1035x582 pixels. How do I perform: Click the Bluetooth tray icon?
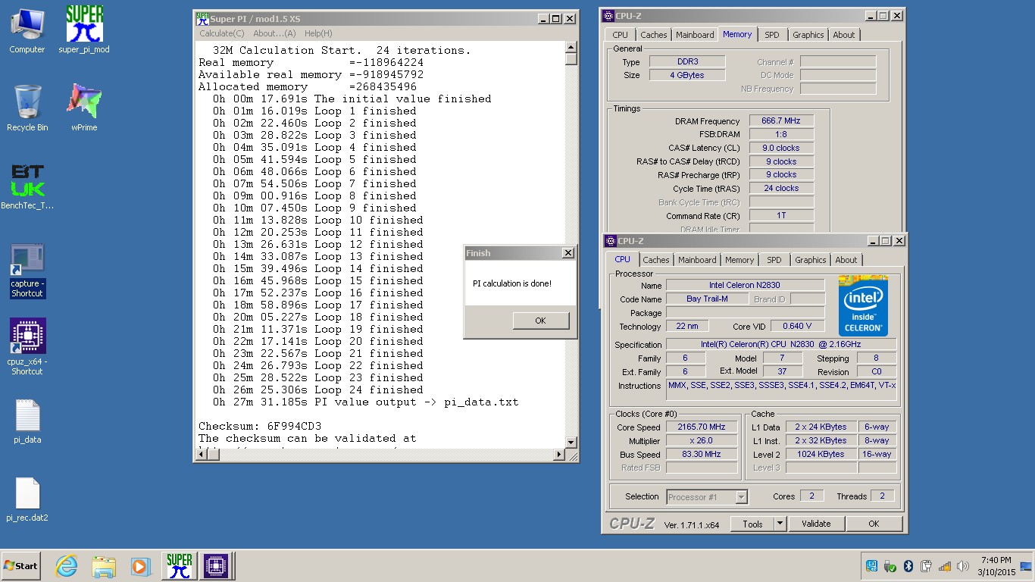click(908, 566)
